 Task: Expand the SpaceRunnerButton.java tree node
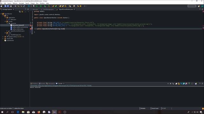pos(7,31)
